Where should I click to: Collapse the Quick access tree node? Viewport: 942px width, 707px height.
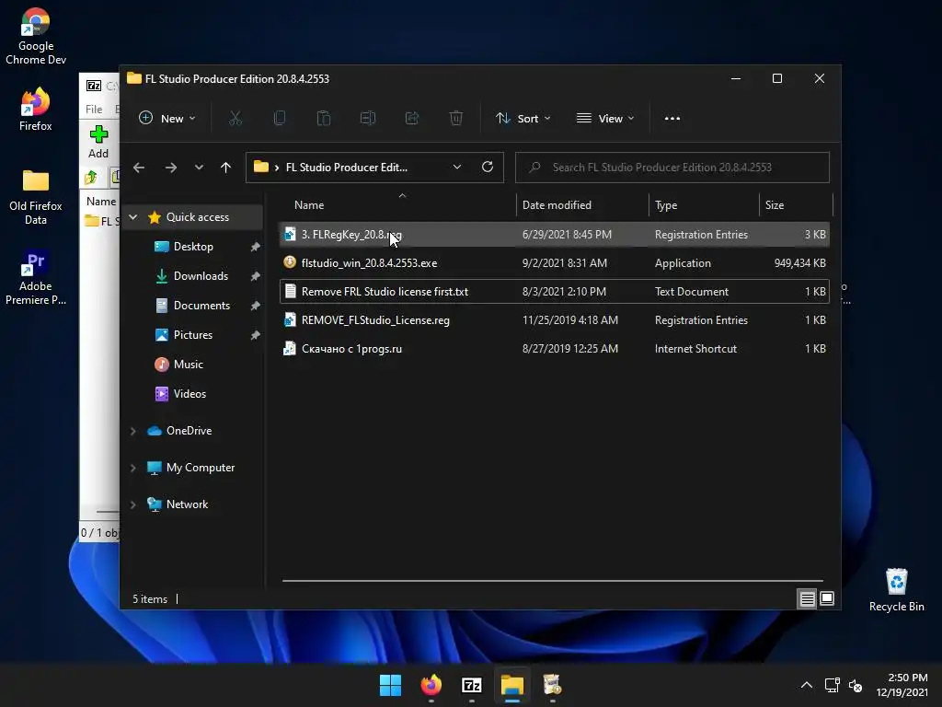click(x=133, y=217)
